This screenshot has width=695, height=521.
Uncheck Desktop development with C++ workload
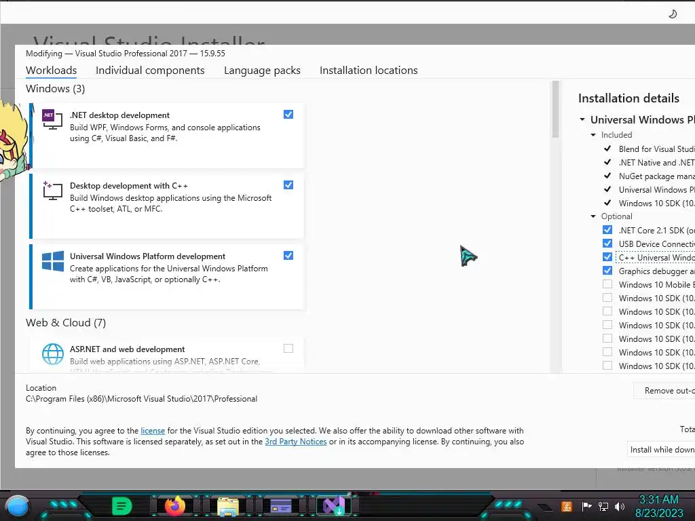point(288,185)
